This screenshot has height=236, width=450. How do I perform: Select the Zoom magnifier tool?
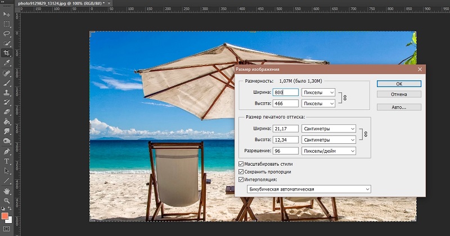click(x=7, y=200)
